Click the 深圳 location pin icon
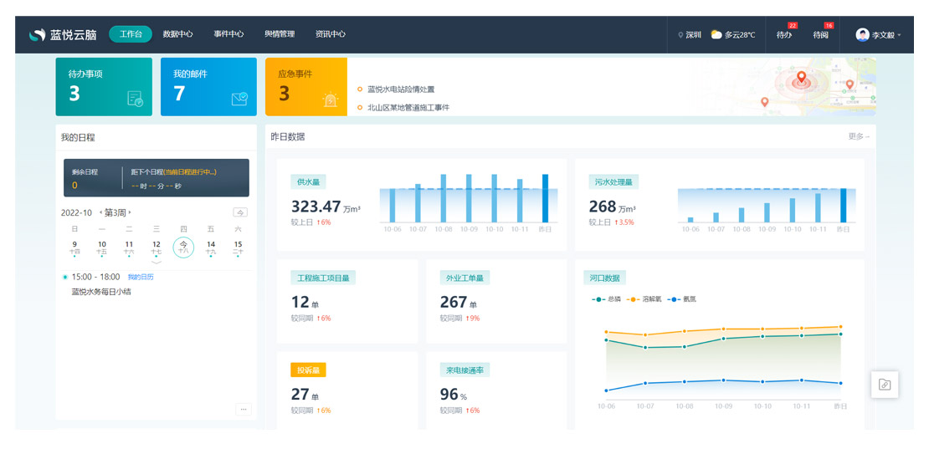The height and width of the screenshot is (449, 929). pos(680,35)
